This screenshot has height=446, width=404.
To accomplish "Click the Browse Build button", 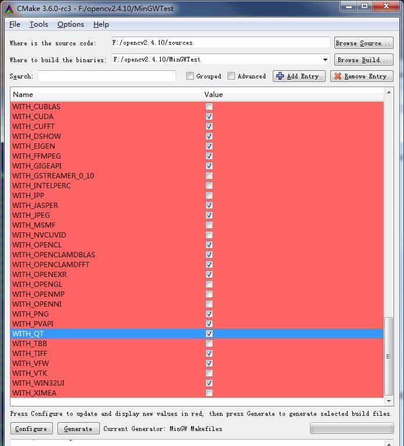I will 363,60.
